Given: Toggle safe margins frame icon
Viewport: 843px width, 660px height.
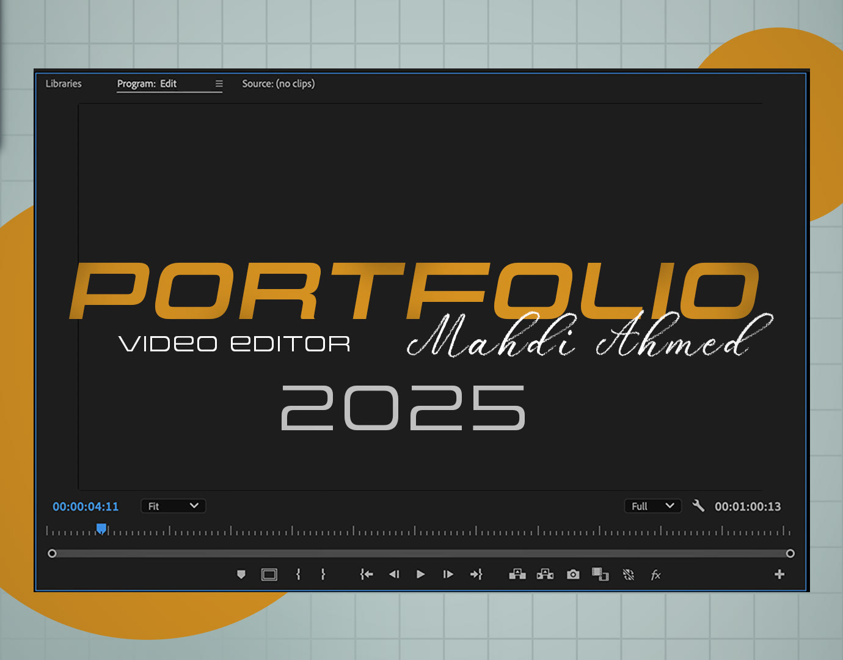Looking at the screenshot, I should pos(269,574).
